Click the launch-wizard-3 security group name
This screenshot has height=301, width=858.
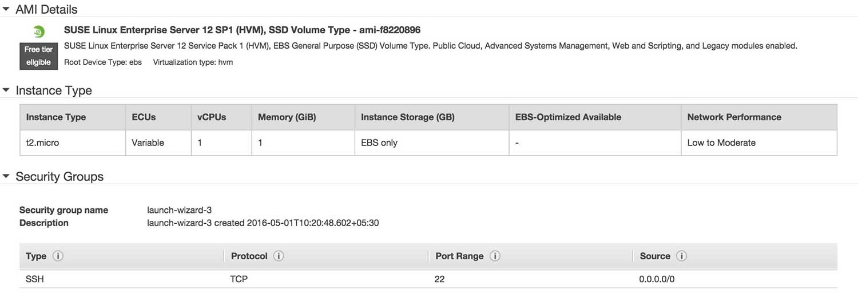(x=180, y=210)
